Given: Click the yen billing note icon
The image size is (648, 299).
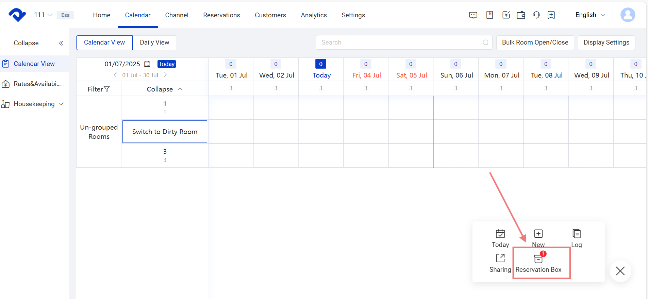Looking at the screenshot, I should 506,15.
